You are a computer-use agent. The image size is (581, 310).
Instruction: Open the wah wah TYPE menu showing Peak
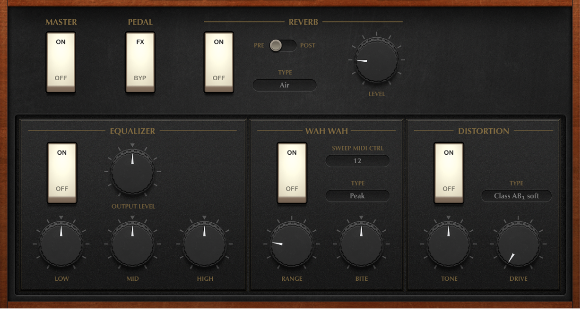[357, 195]
